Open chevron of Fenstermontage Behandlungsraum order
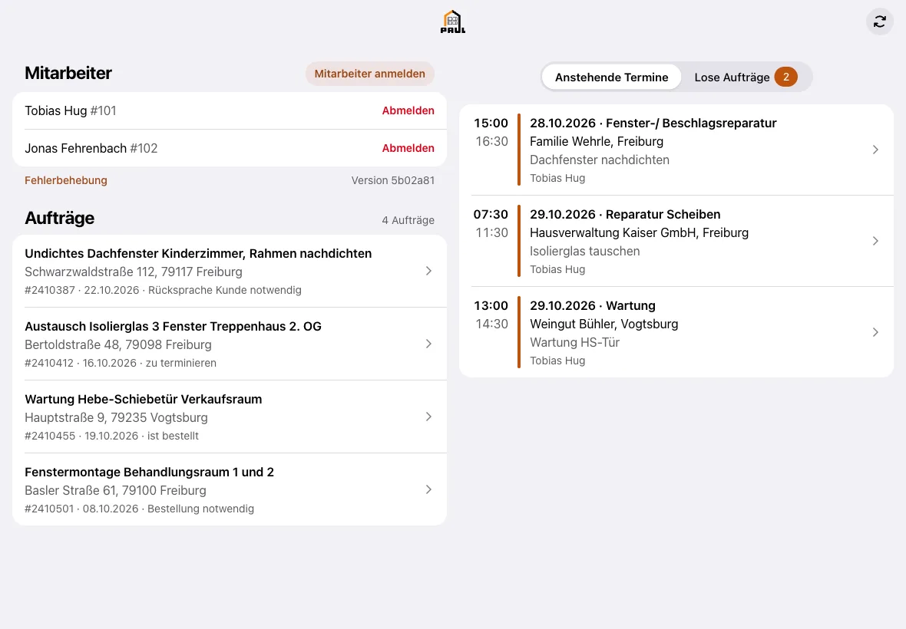Viewport: 906px width, 629px height. click(428, 489)
